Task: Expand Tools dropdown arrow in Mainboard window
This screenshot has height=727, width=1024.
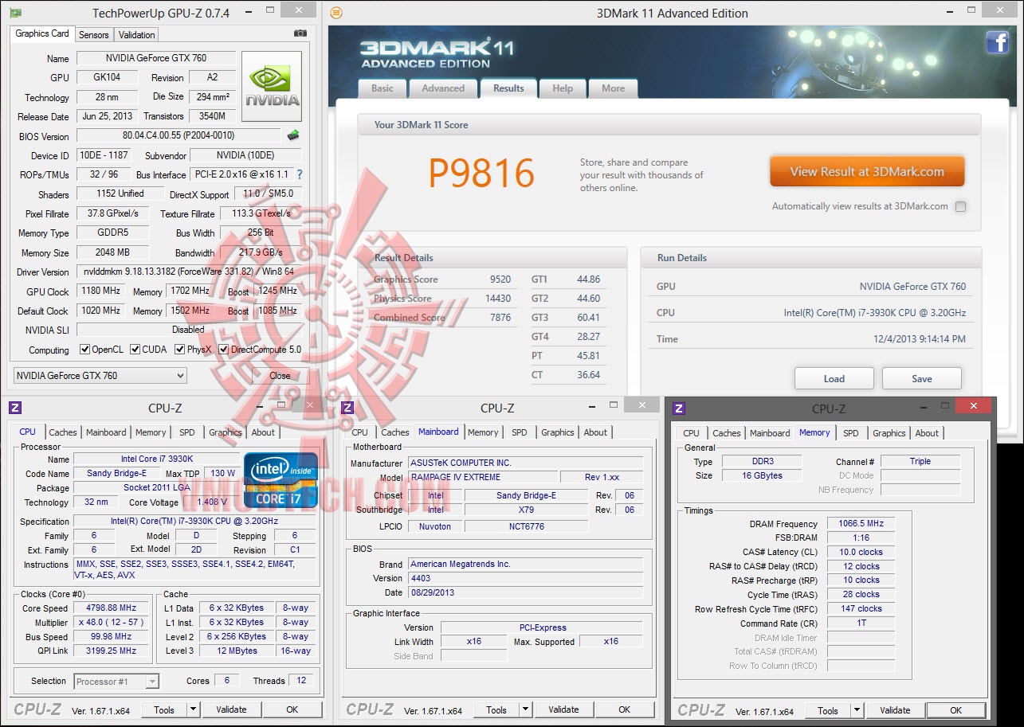Action: tap(525, 709)
